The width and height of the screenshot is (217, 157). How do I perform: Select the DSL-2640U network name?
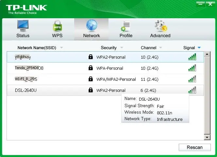click(26, 90)
